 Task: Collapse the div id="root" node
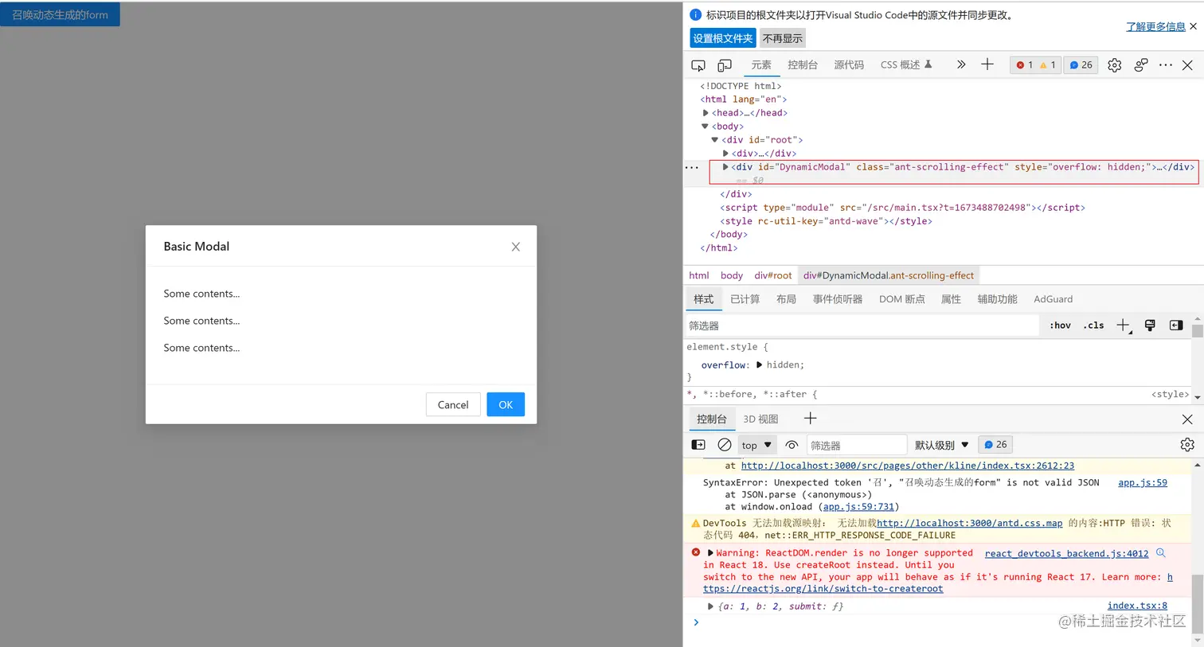pyautogui.click(x=715, y=140)
